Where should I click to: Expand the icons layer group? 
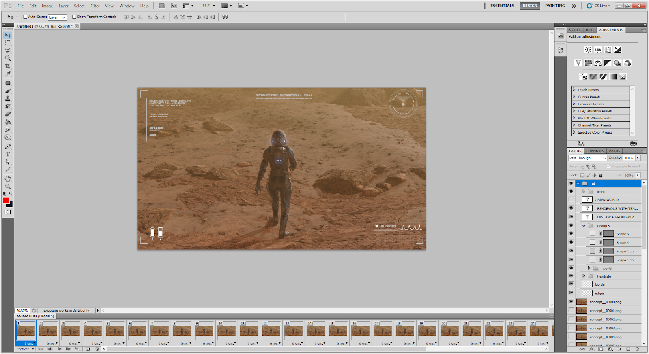[584, 191]
